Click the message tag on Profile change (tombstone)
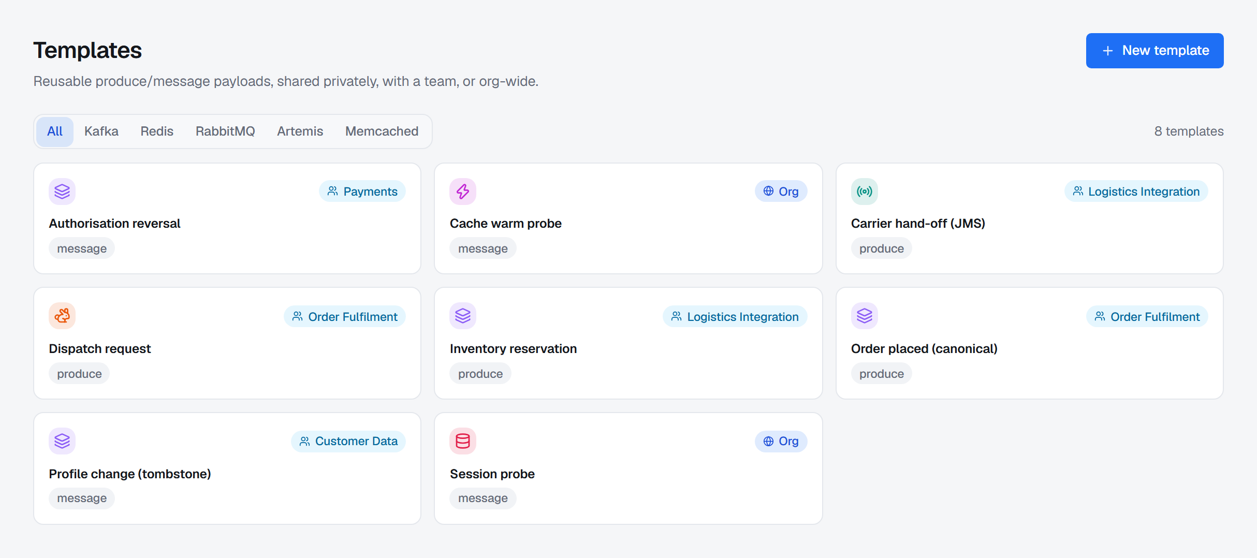1257x558 pixels. tap(82, 498)
